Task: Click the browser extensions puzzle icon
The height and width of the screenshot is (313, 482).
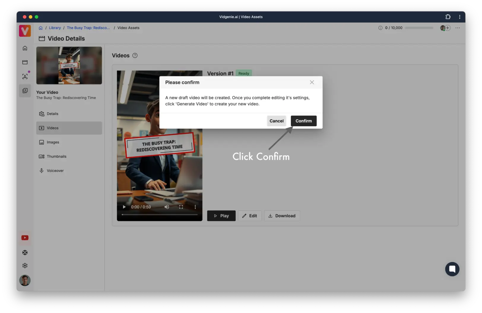Action: (448, 17)
